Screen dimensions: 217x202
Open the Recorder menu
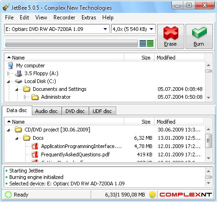(65, 18)
